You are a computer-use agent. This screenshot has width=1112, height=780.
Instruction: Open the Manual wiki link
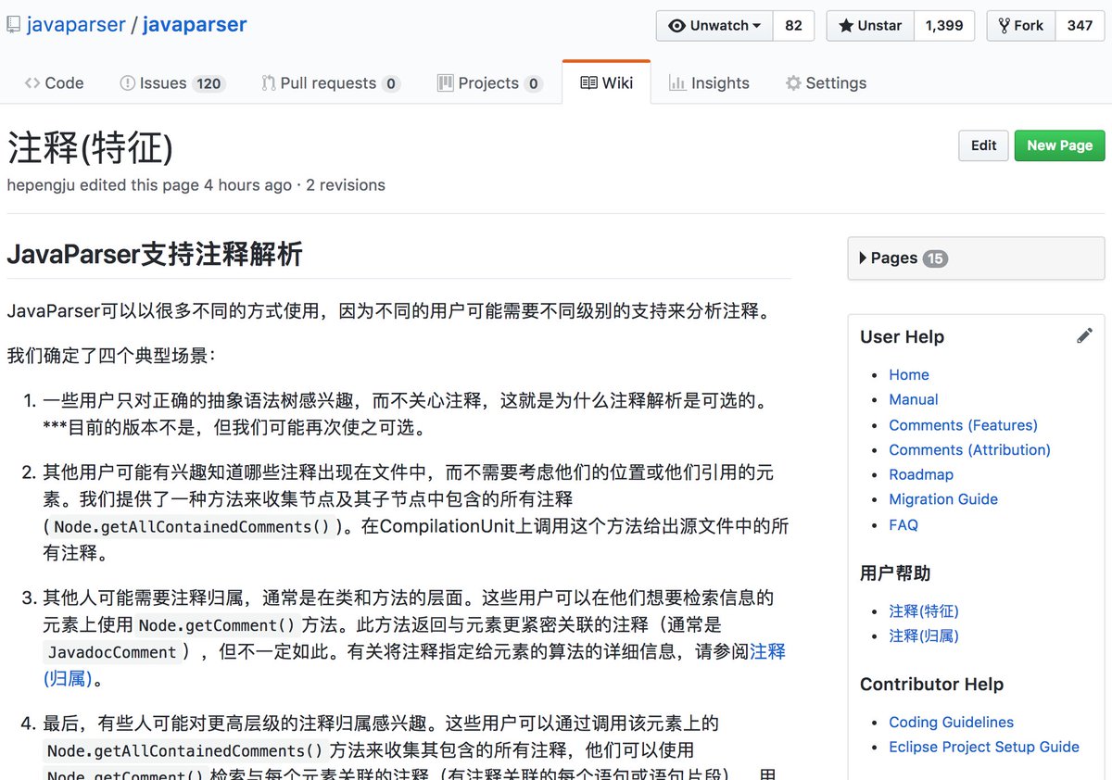tap(914, 399)
